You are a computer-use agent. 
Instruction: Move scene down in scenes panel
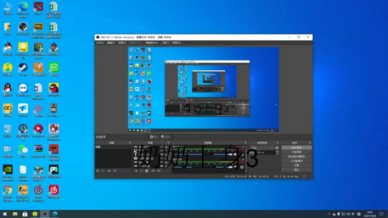pyautogui.click(x=114, y=171)
